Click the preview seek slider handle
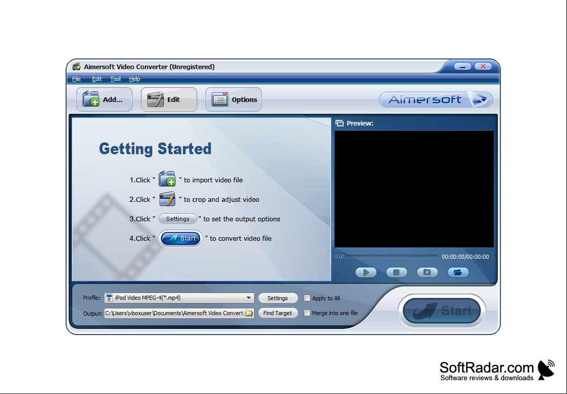 [x=340, y=257]
